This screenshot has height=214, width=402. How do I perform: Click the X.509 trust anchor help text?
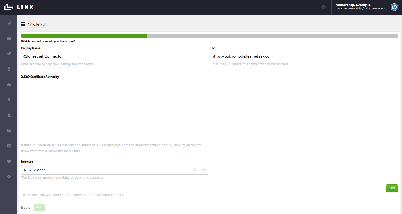(x=111, y=148)
